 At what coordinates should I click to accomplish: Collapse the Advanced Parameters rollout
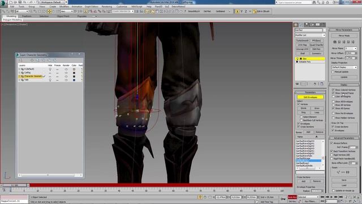(344, 138)
